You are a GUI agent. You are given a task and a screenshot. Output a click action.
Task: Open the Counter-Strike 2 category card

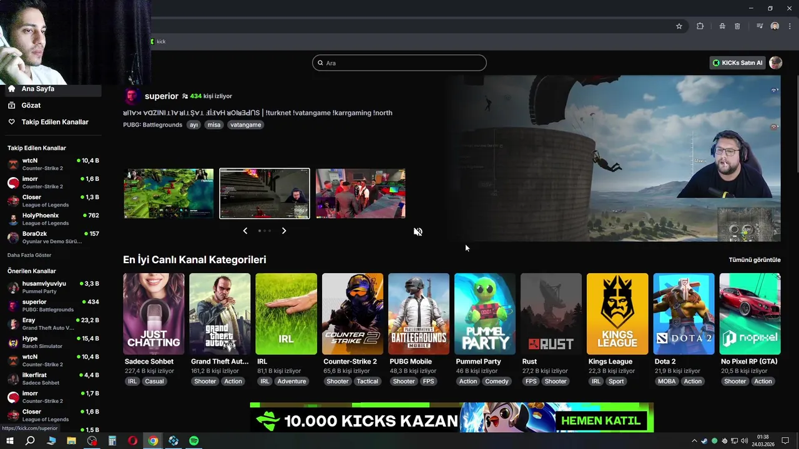(x=352, y=314)
